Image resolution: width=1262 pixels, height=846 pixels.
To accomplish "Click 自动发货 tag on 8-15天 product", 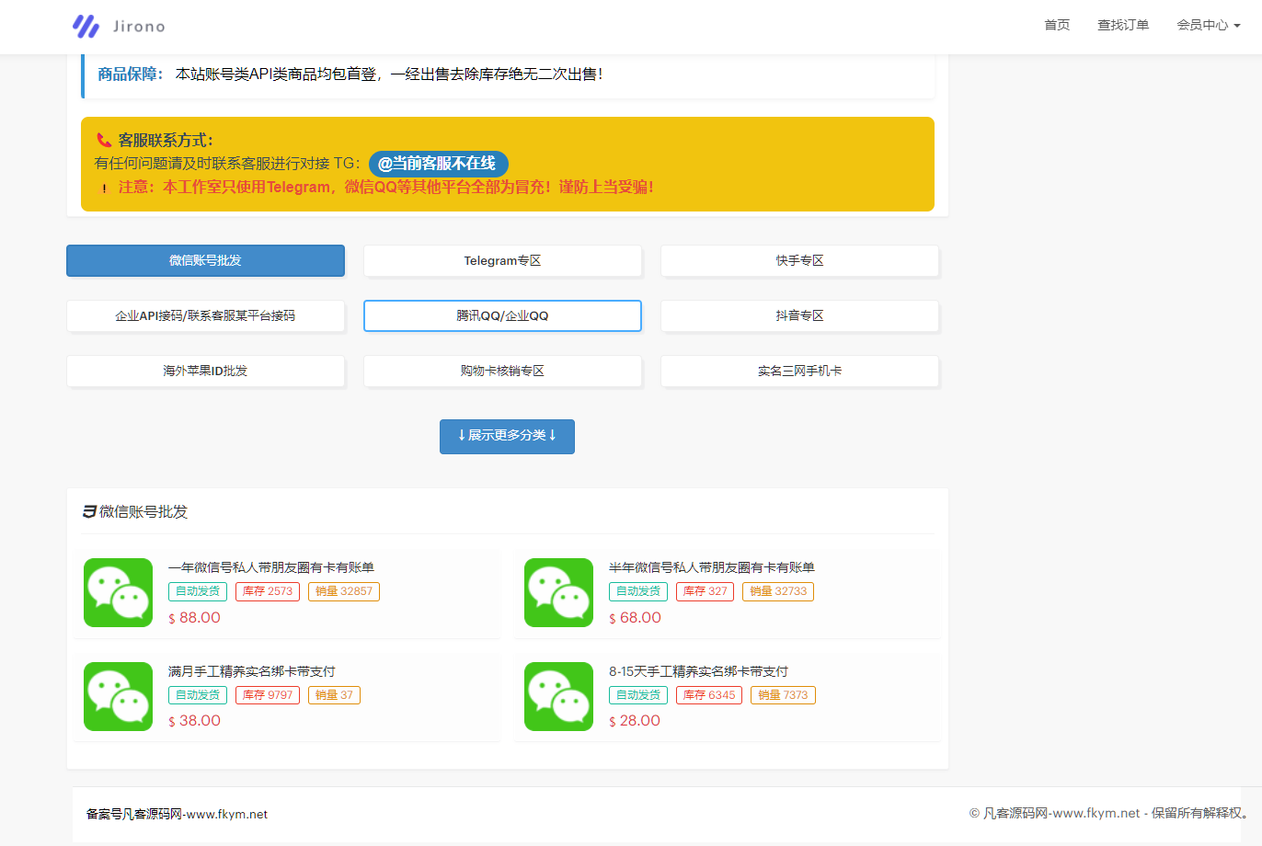I will point(638,695).
